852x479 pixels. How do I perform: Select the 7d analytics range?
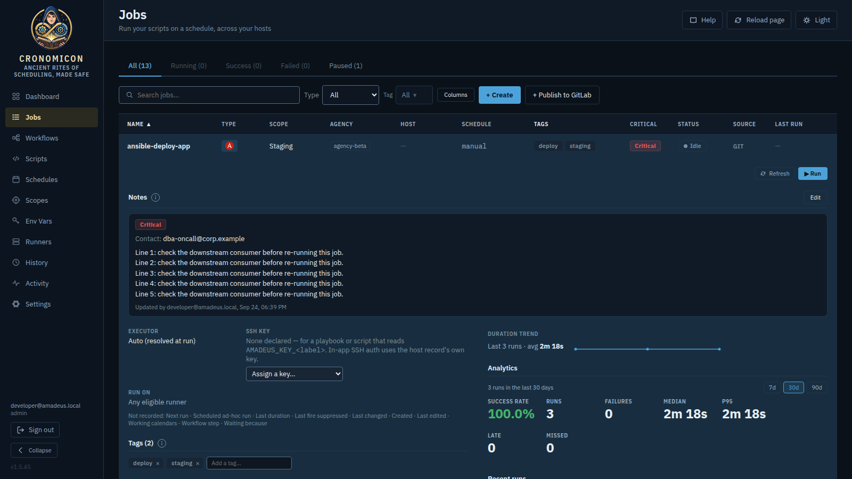pyautogui.click(x=772, y=387)
